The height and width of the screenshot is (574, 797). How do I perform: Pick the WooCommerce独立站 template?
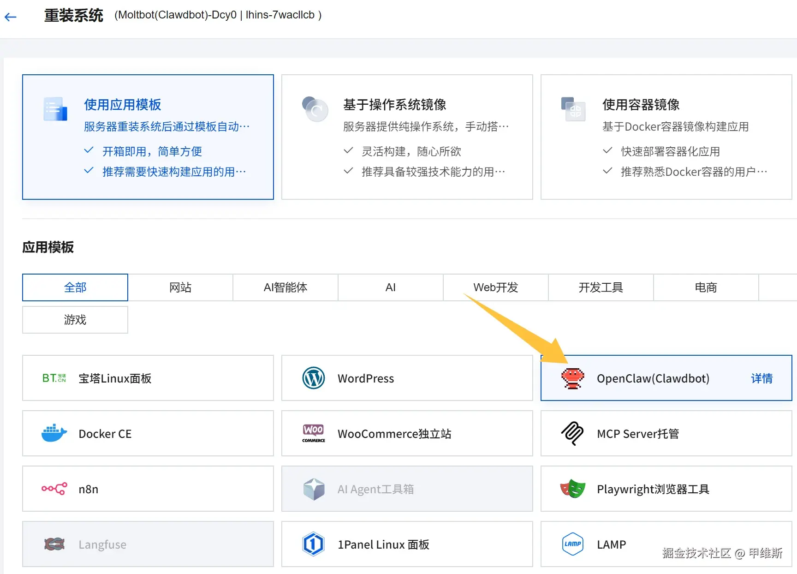pyautogui.click(x=407, y=433)
